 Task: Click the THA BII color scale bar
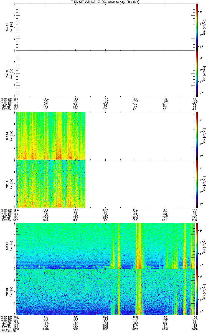pyautogui.click(x=197, y=74)
